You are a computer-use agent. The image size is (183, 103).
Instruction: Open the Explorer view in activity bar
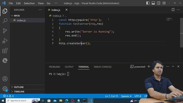pos(5,11)
